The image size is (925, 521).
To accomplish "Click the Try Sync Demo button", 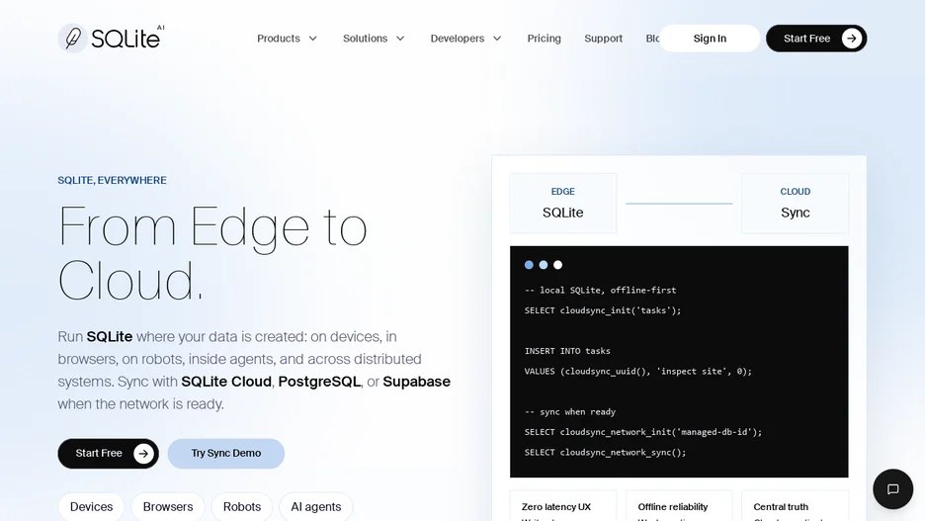I will pyautogui.click(x=226, y=453).
